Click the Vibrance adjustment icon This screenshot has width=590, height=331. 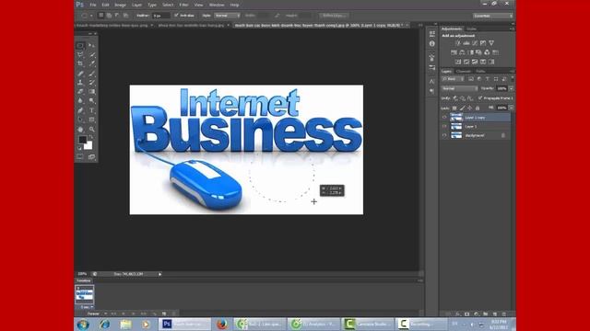pos(491,43)
